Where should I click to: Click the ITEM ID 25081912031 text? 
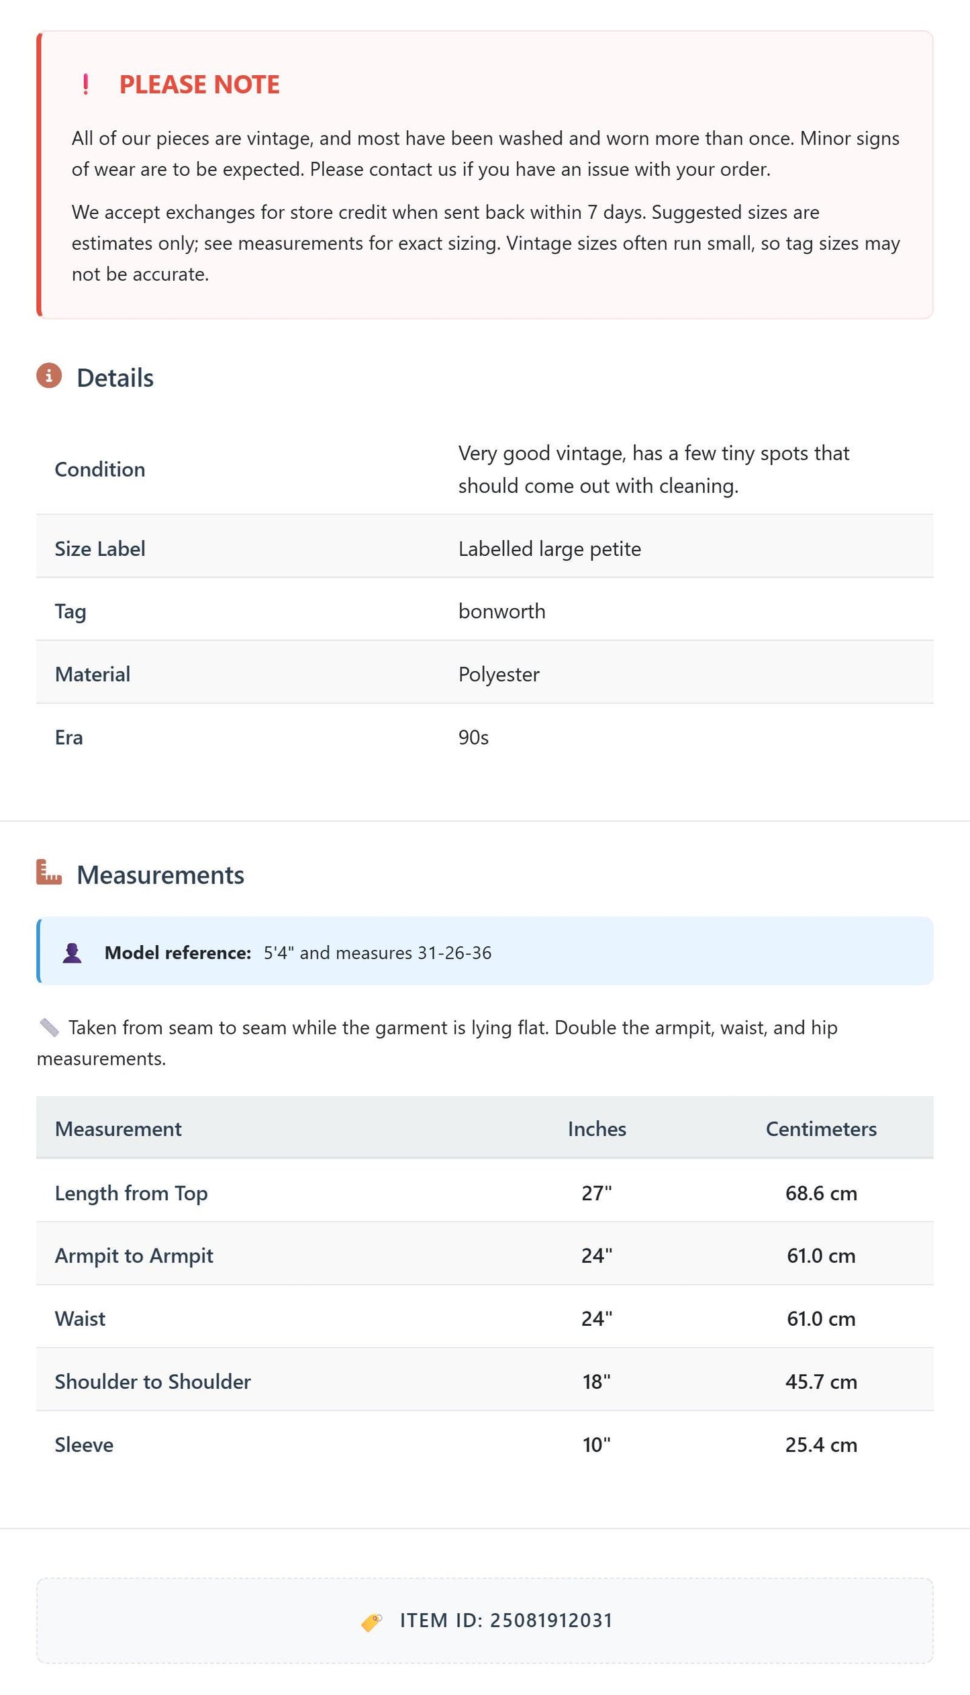coord(506,1620)
